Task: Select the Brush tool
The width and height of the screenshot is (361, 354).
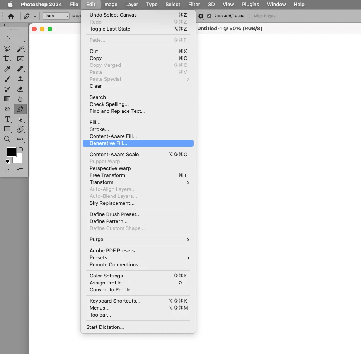Action: tap(7, 79)
